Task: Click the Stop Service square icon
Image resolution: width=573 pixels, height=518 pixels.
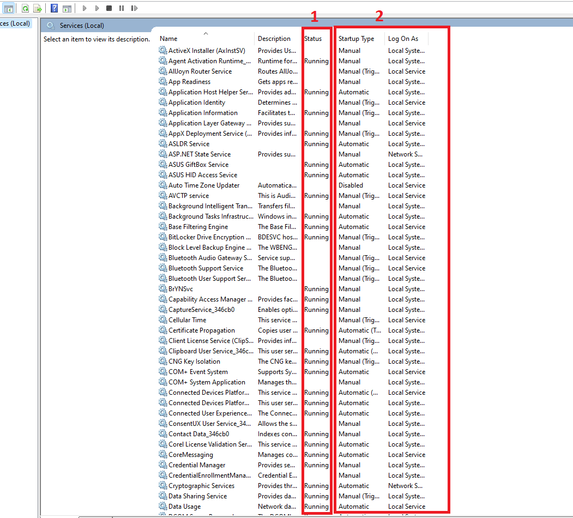Action: click(x=109, y=8)
